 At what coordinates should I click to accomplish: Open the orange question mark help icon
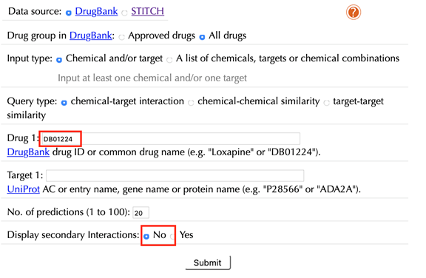pos(354,13)
